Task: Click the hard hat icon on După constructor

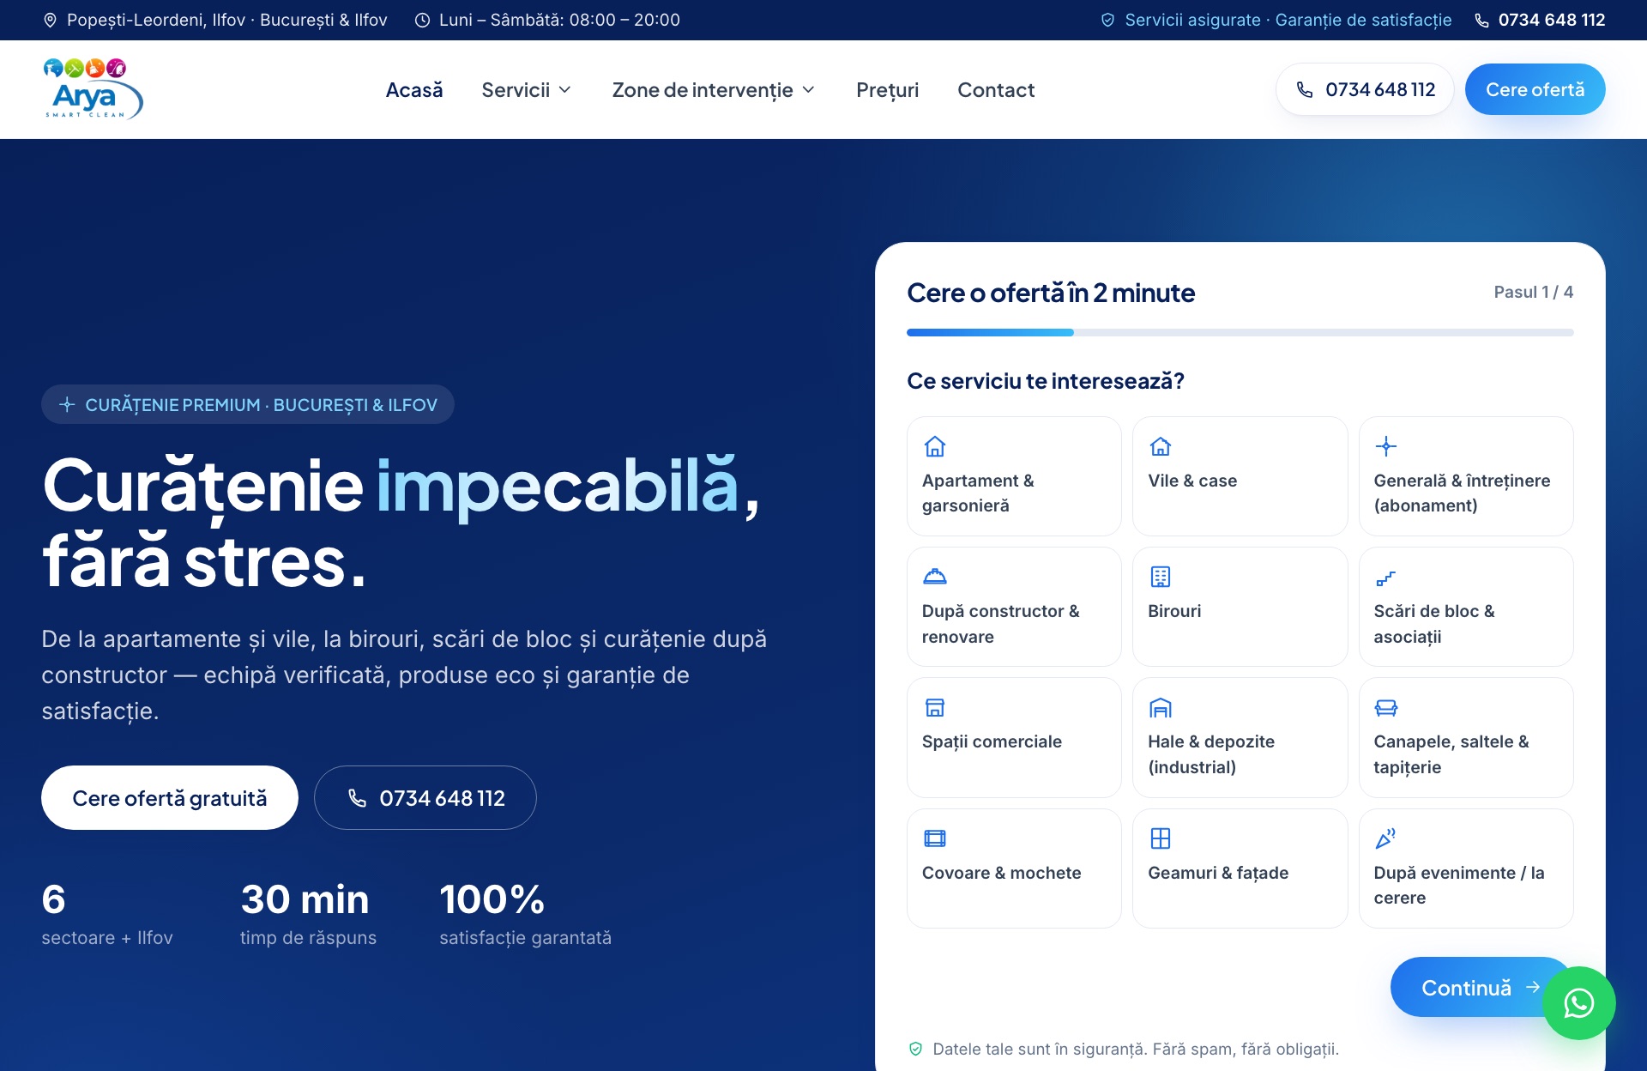Action: point(934,577)
